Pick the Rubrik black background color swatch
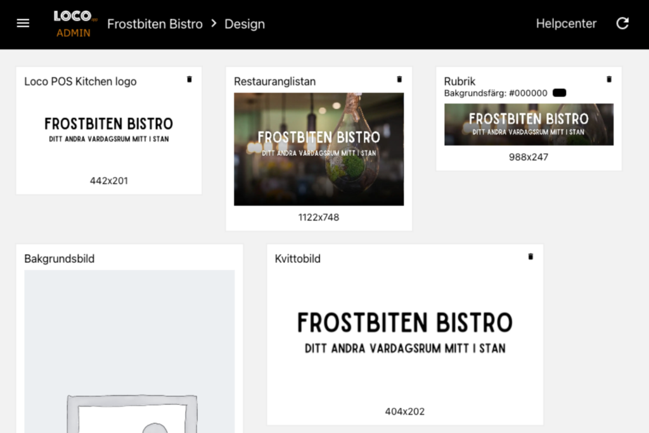 [559, 93]
